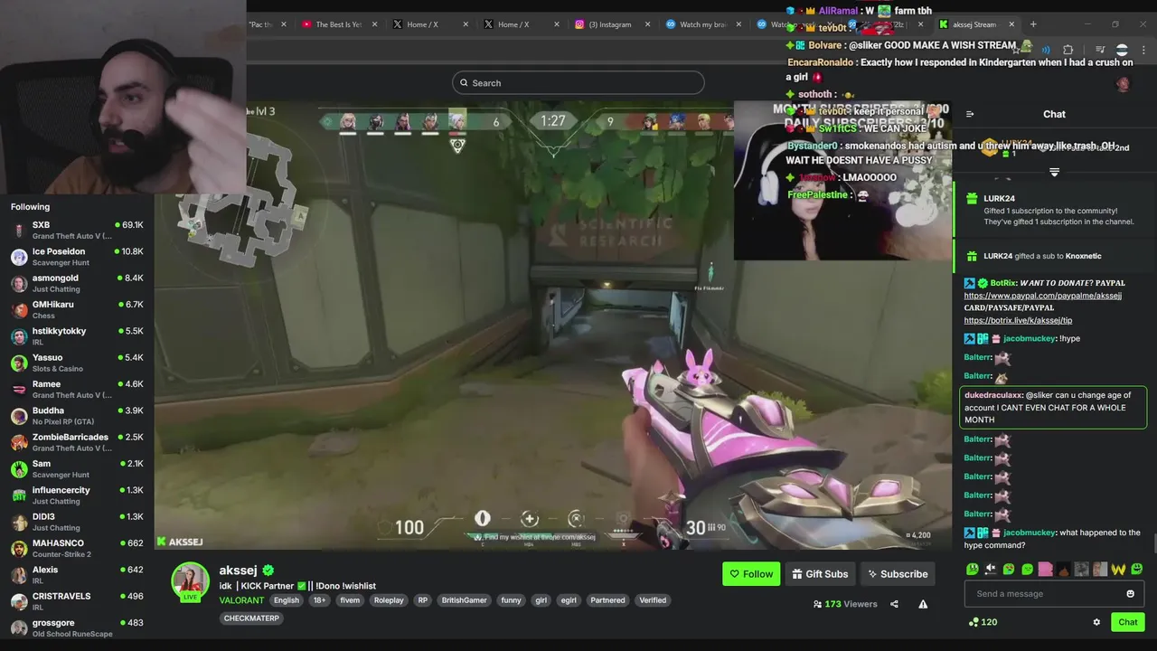Screen dimensions: 1157x651
Task: Click the share stream icon
Action: 894,604
